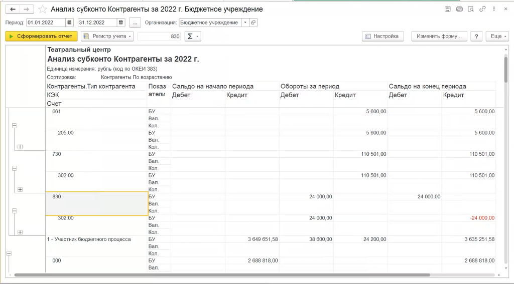Open calendar for end date 31.12.2022
514x284 pixels.
[121, 23]
